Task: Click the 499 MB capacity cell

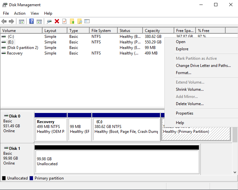Action: tap(151, 53)
